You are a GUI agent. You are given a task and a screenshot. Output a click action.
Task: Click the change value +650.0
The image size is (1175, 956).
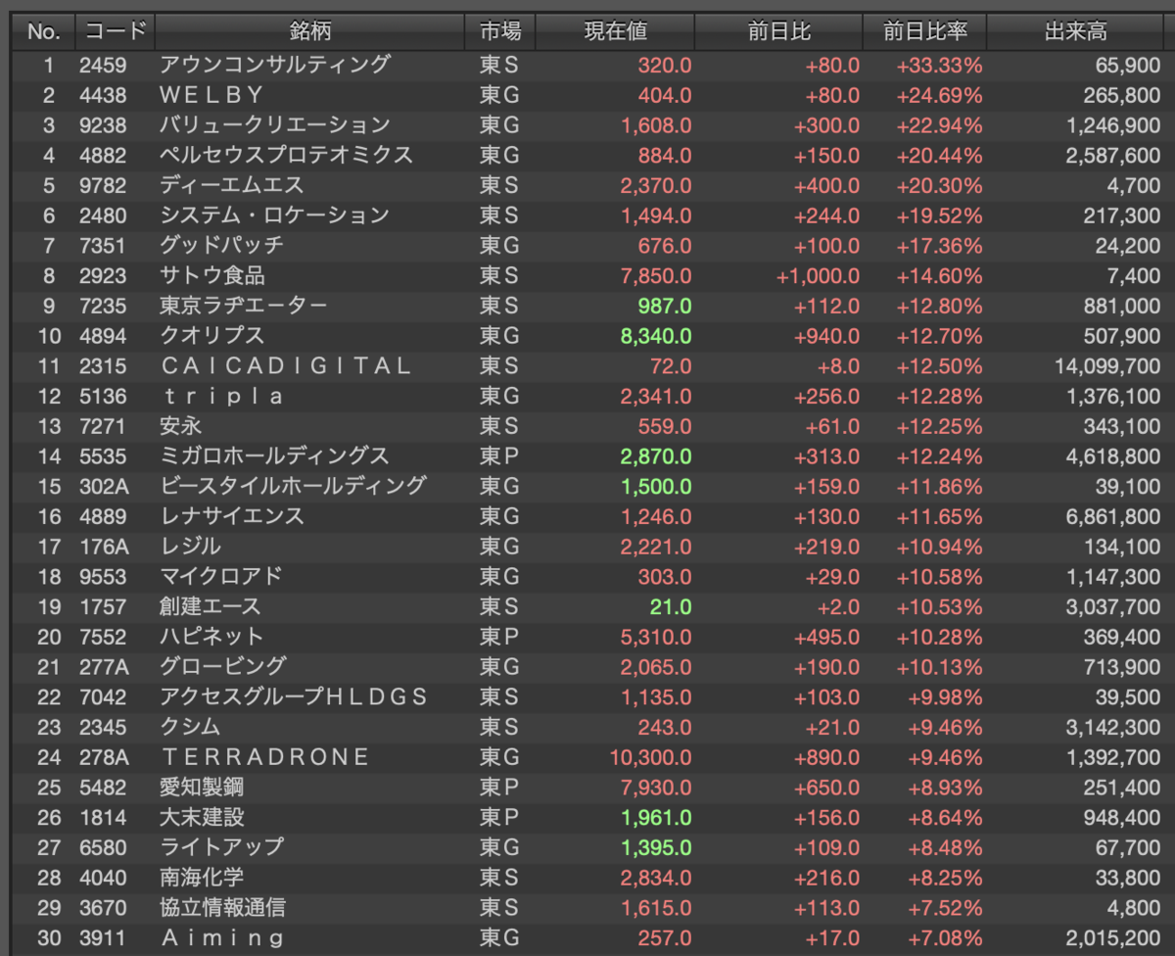(x=827, y=787)
